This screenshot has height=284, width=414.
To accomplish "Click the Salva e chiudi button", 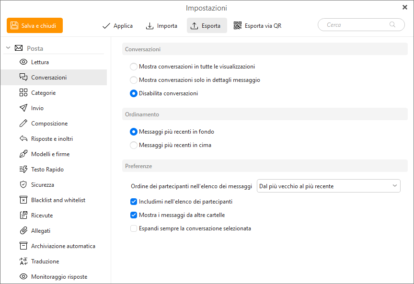I will 34,25.
